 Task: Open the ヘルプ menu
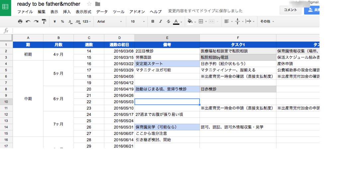tap(156, 12)
